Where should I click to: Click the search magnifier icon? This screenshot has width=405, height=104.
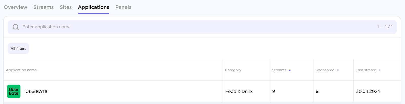(x=16, y=27)
